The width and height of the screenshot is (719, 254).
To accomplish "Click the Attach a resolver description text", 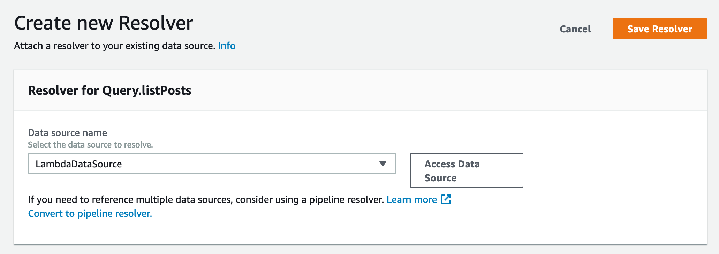I will [x=114, y=46].
